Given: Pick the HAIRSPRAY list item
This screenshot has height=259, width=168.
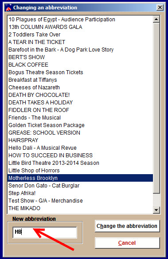Looking at the screenshot, I should (x=80, y=140).
